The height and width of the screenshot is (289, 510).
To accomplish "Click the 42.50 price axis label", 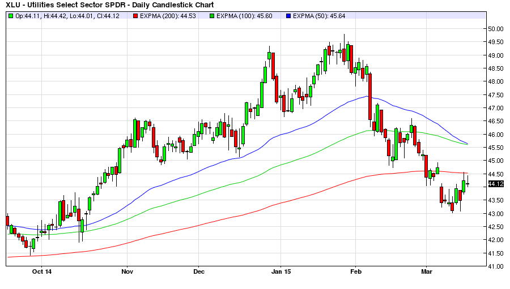I will tap(496, 227).
